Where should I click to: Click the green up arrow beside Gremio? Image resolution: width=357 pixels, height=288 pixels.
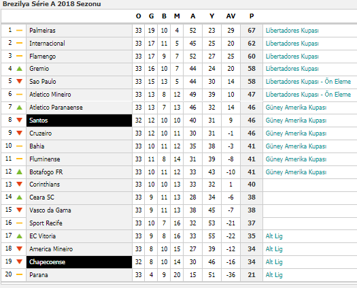(20, 68)
